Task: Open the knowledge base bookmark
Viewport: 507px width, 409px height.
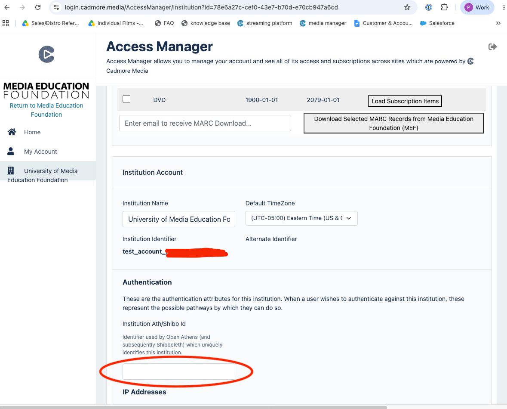Action: pos(206,23)
